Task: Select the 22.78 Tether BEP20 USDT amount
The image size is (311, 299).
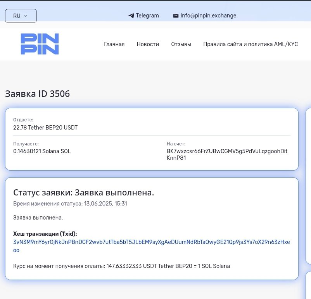Action: [x=45, y=127]
